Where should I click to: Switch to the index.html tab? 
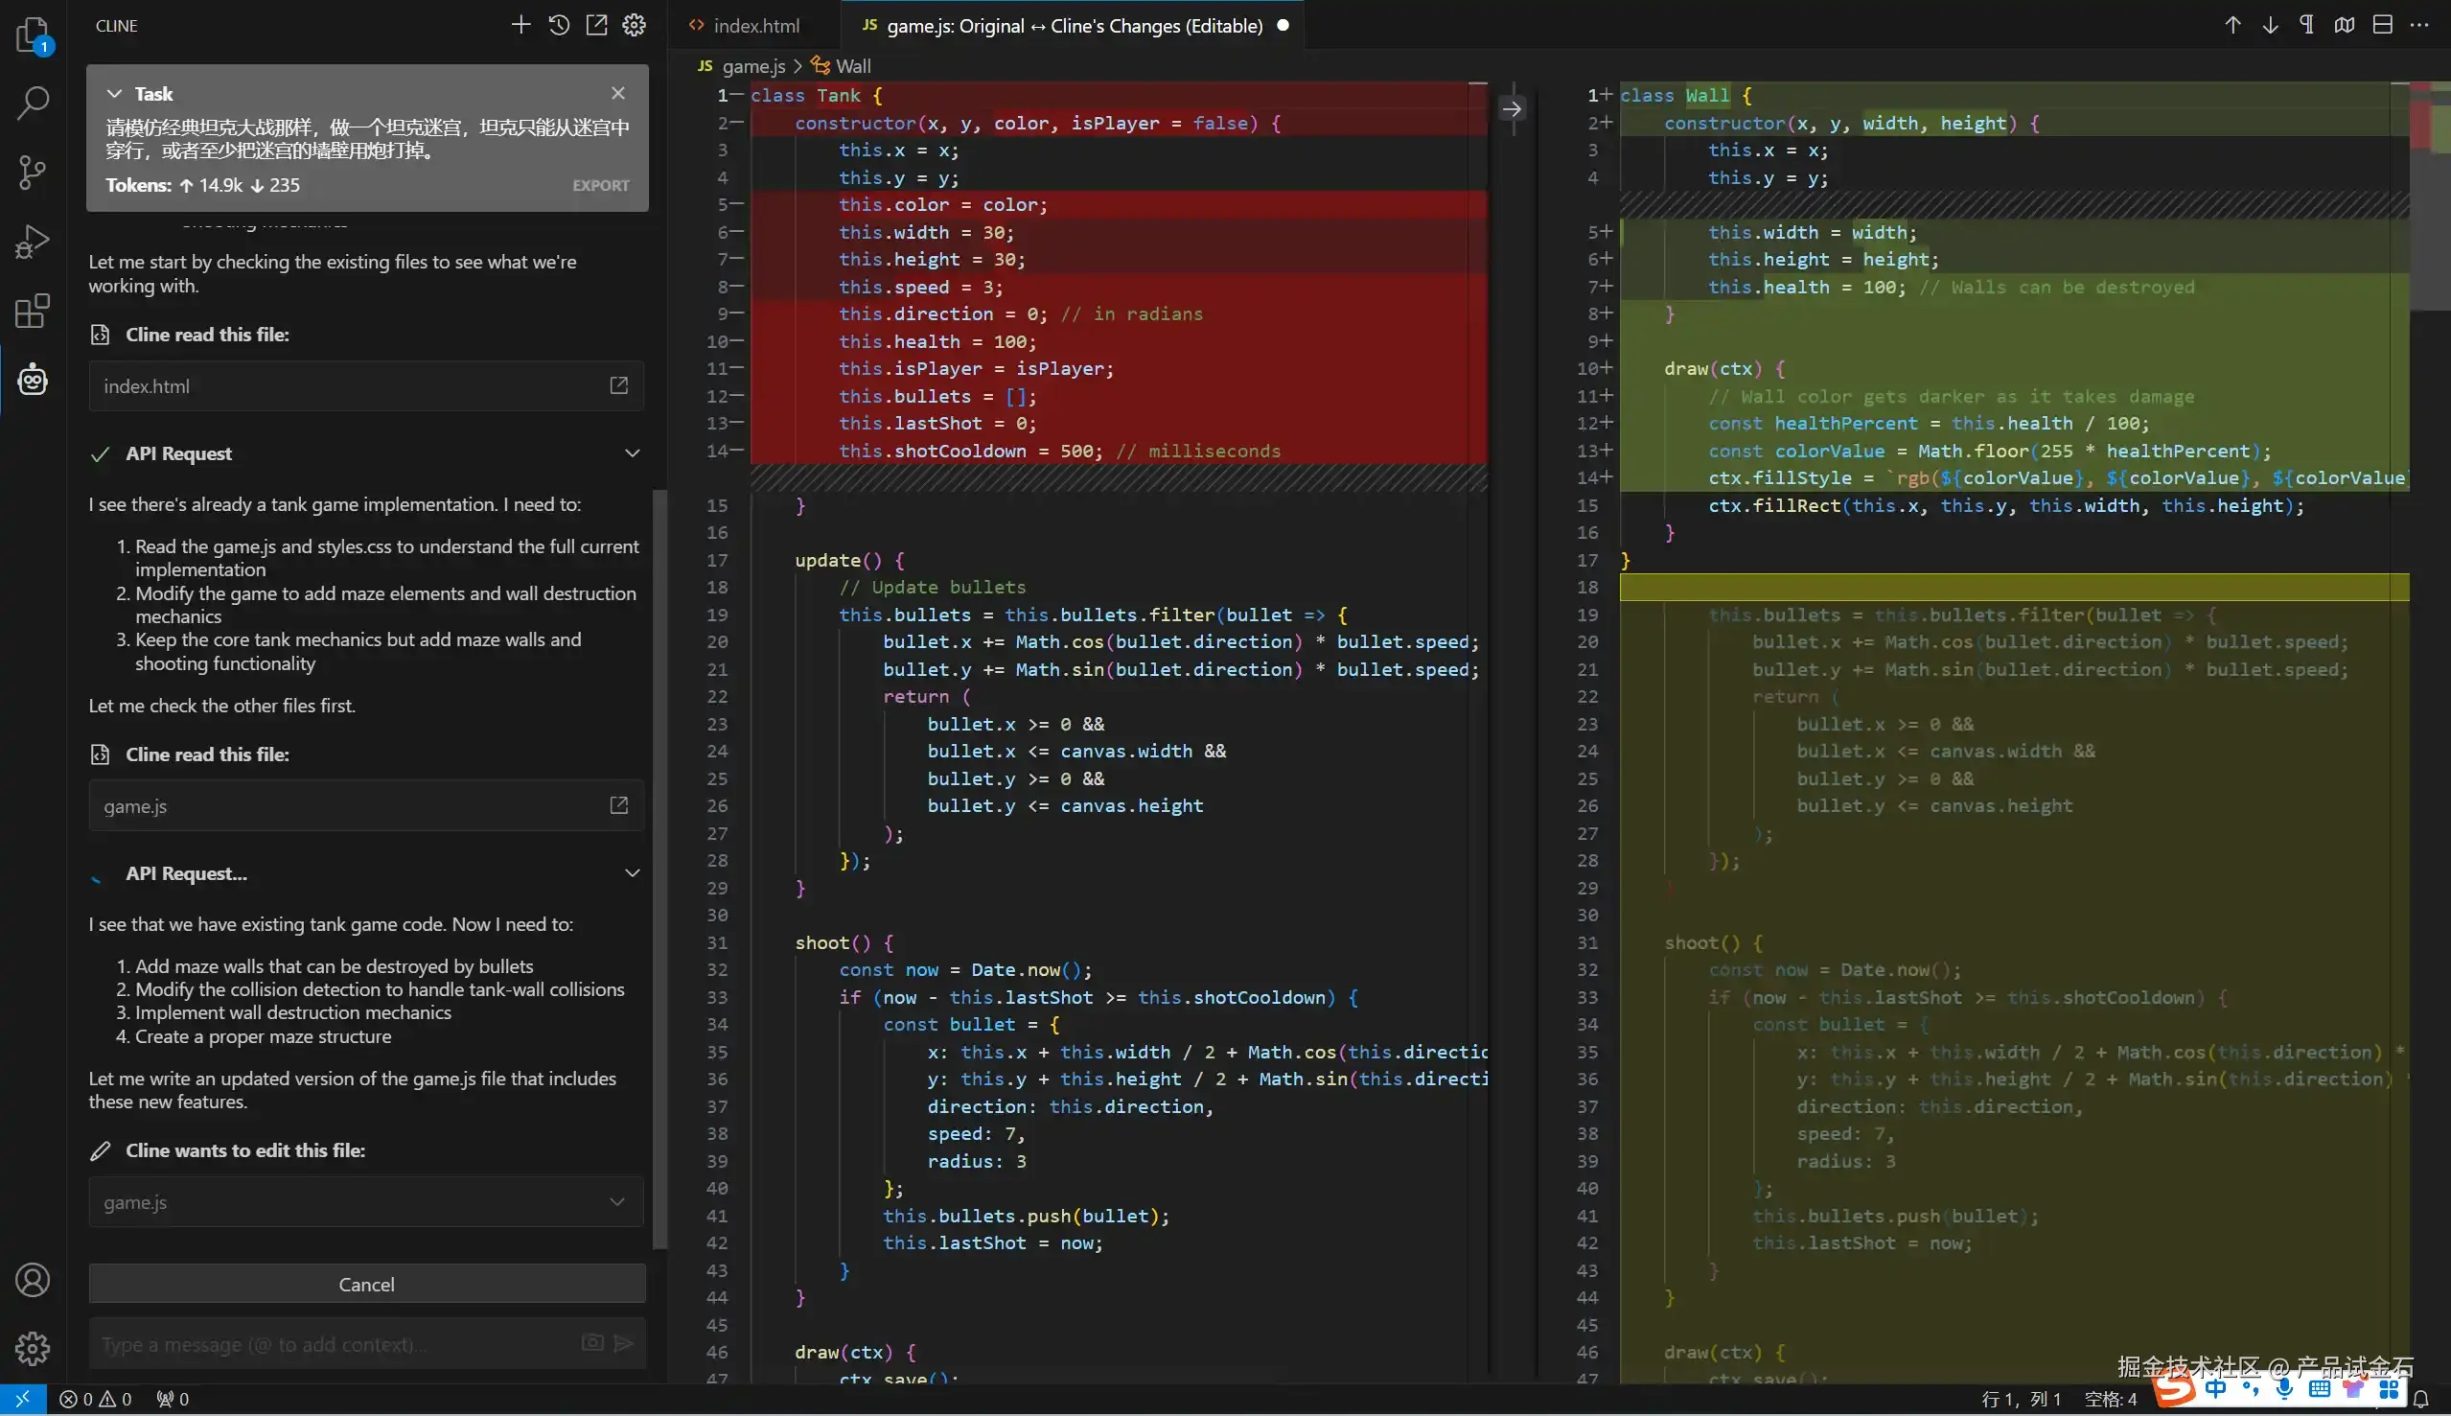pyautogui.click(x=755, y=25)
